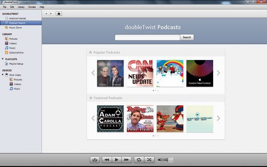This screenshot has width=267, height=167.
Task: Show next Featured Podcasts page
Action: 218,118
